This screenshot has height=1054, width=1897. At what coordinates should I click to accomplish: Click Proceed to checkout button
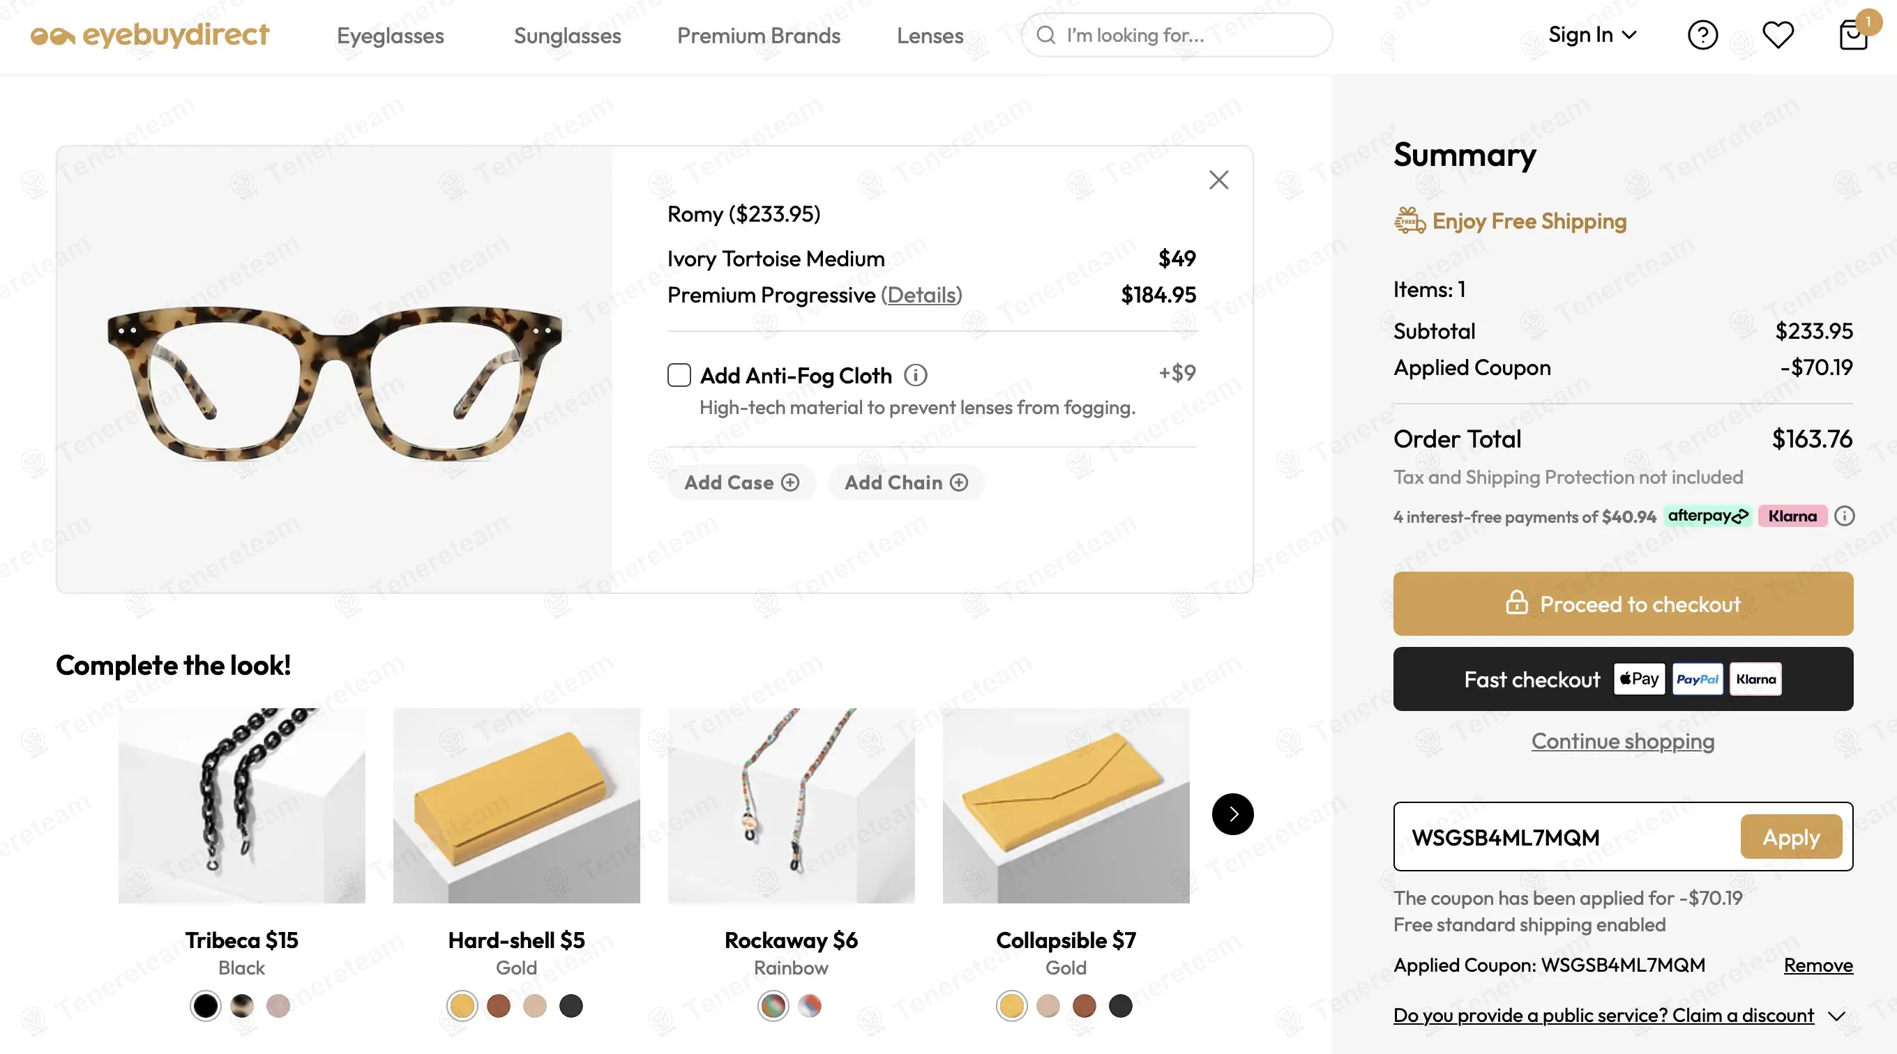pyautogui.click(x=1622, y=604)
